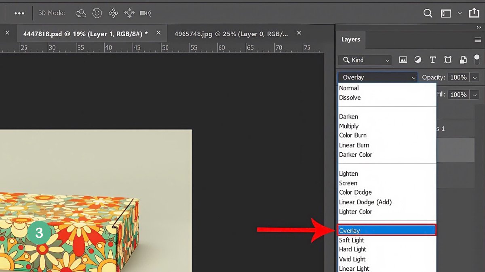Open the Fill dropdown arrow
The width and height of the screenshot is (485, 272).
point(474,95)
